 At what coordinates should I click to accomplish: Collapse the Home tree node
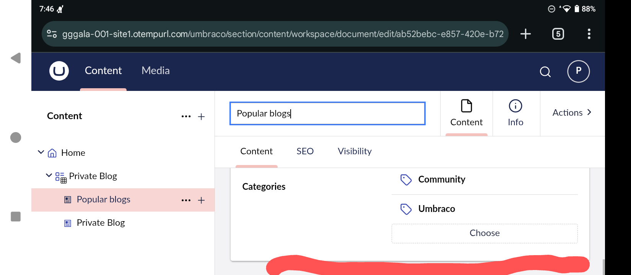(x=41, y=152)
